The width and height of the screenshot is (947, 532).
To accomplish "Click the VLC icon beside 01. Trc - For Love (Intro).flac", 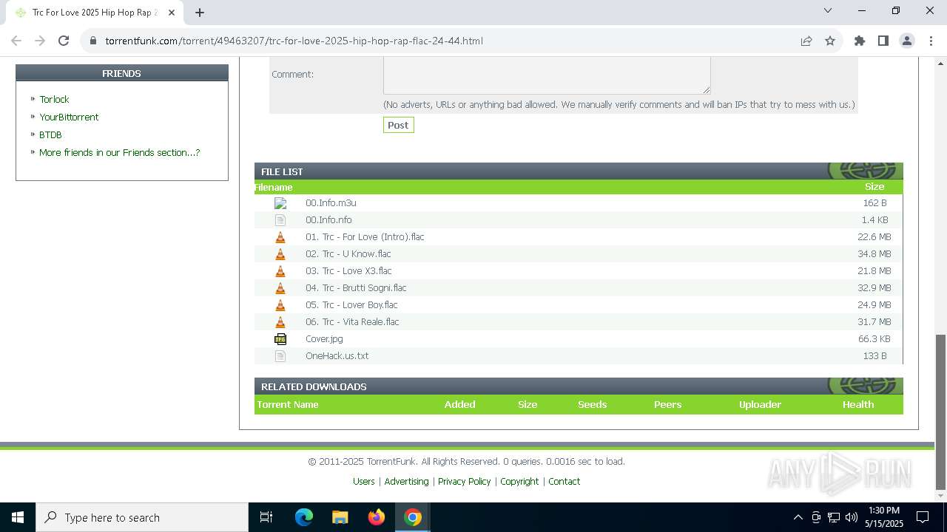I will click(280, 237).
